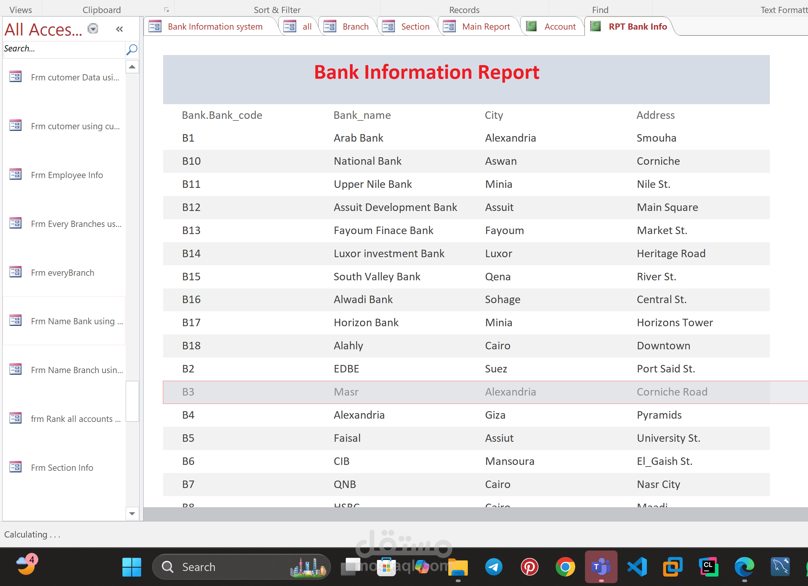Open Telegram from the taskbar
808x586 pixels.
click(x=494, y=566)
